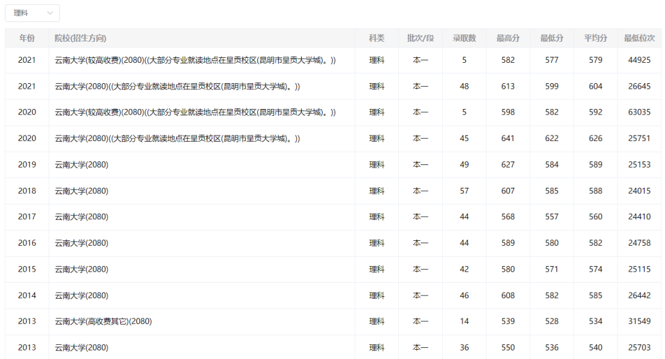The height and width of the screenshot is (359, 665).
Task: Click the 2016 row's 云南大学(2080) name
Action: tap(81, 243)
